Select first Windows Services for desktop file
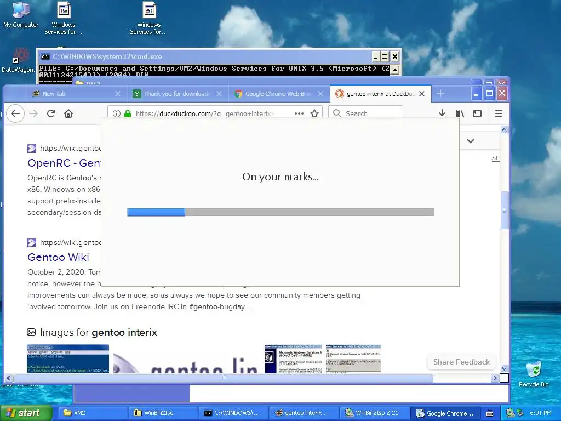Viewport: 561px width, 421px height. [64, 18]
